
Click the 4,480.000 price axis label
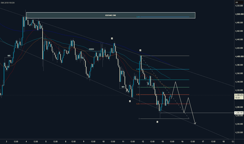[239, 23]
